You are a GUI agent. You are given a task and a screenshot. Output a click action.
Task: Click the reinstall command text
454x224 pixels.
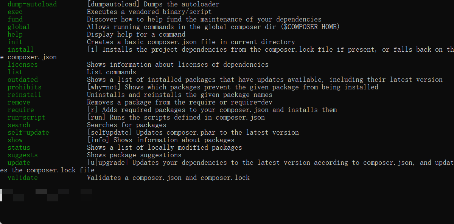[25, 95]
